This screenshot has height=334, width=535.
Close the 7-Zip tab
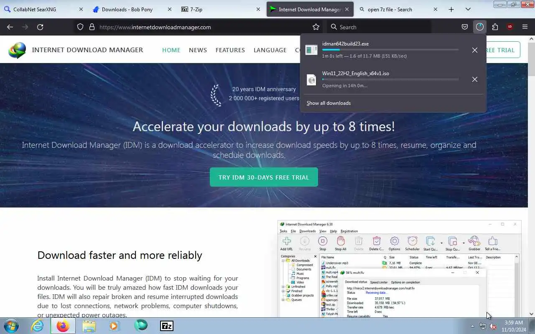258,9
